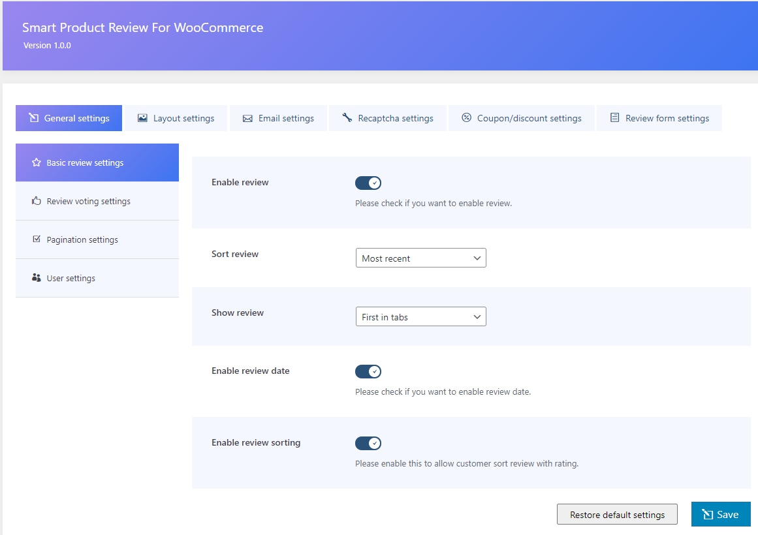Open Review voting settings section
The width and height of the screenshot is (758, 535).
click(x=97, y=201)
